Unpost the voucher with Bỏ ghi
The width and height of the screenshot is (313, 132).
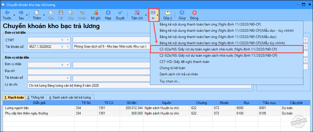[x=95, y=15]
